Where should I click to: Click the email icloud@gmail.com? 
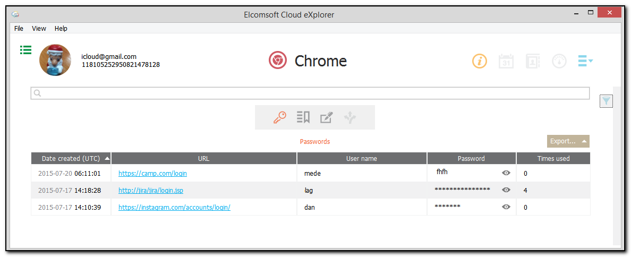pyautogui.click(x=109, y=57)
